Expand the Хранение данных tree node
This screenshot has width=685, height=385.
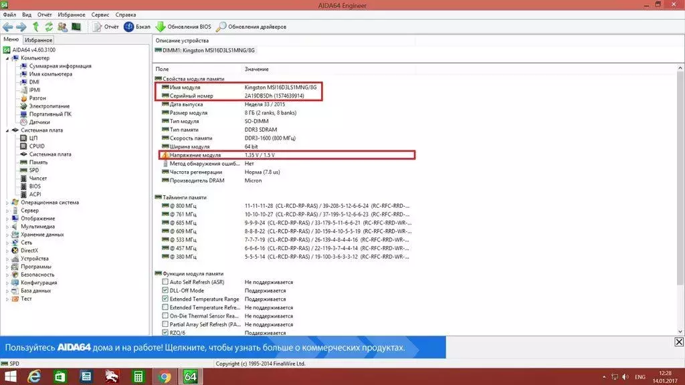tap(7, 235)
